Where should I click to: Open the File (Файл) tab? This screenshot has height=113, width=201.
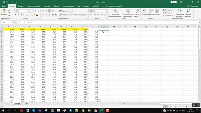click(x=3, y=6)
